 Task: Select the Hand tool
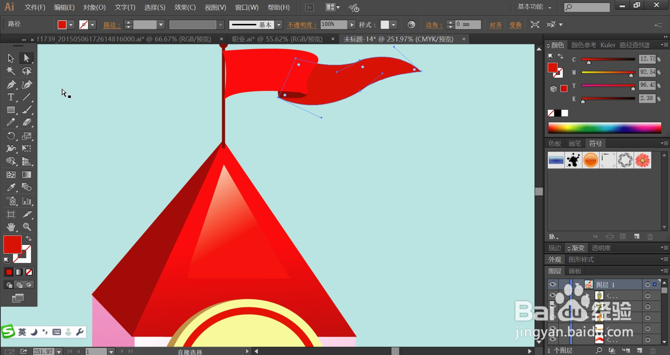[x=11, y=227]
